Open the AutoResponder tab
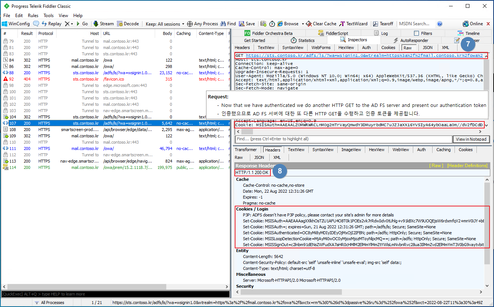This screenshot has width=494, height=307. 411,40
